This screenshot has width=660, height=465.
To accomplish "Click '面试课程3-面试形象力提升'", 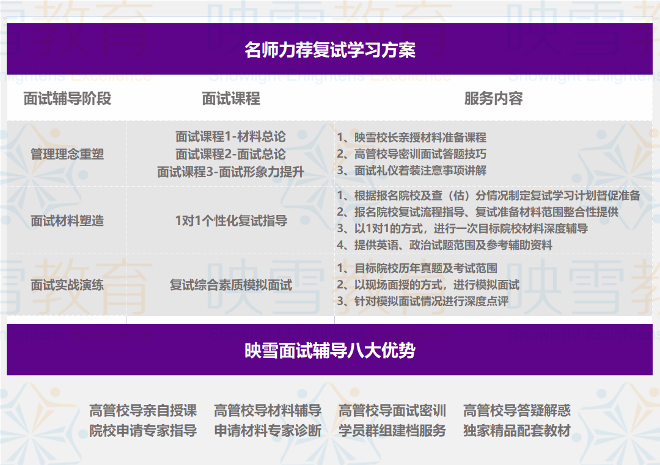I will [x=230, y=172].
